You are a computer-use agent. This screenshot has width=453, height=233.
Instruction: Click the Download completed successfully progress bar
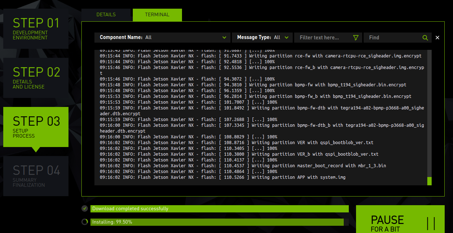click(x=220, y=209)
